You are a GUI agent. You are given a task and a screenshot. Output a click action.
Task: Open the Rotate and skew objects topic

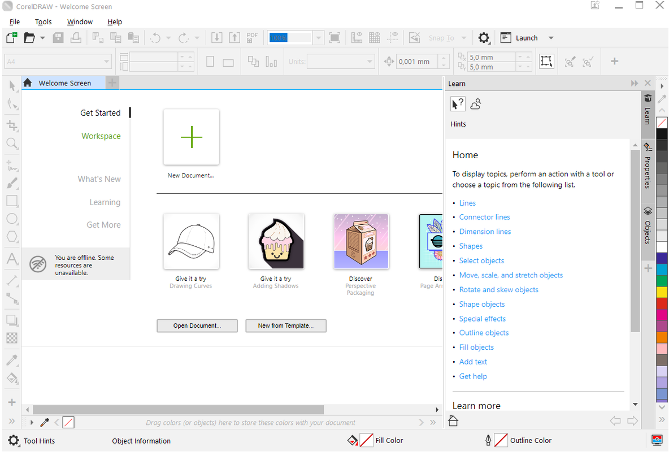tap(498, 289)
